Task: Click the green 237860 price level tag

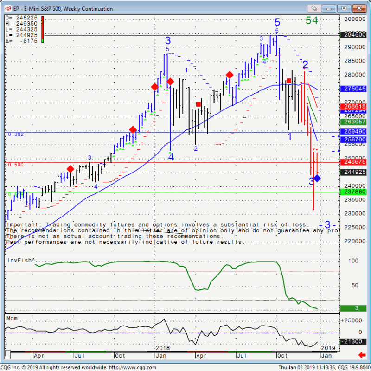Action: click(353, 192)
